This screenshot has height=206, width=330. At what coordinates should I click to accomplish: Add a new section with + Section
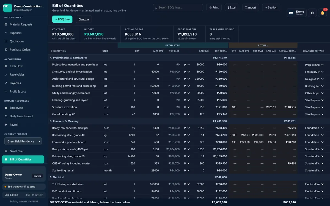point(271,7)
